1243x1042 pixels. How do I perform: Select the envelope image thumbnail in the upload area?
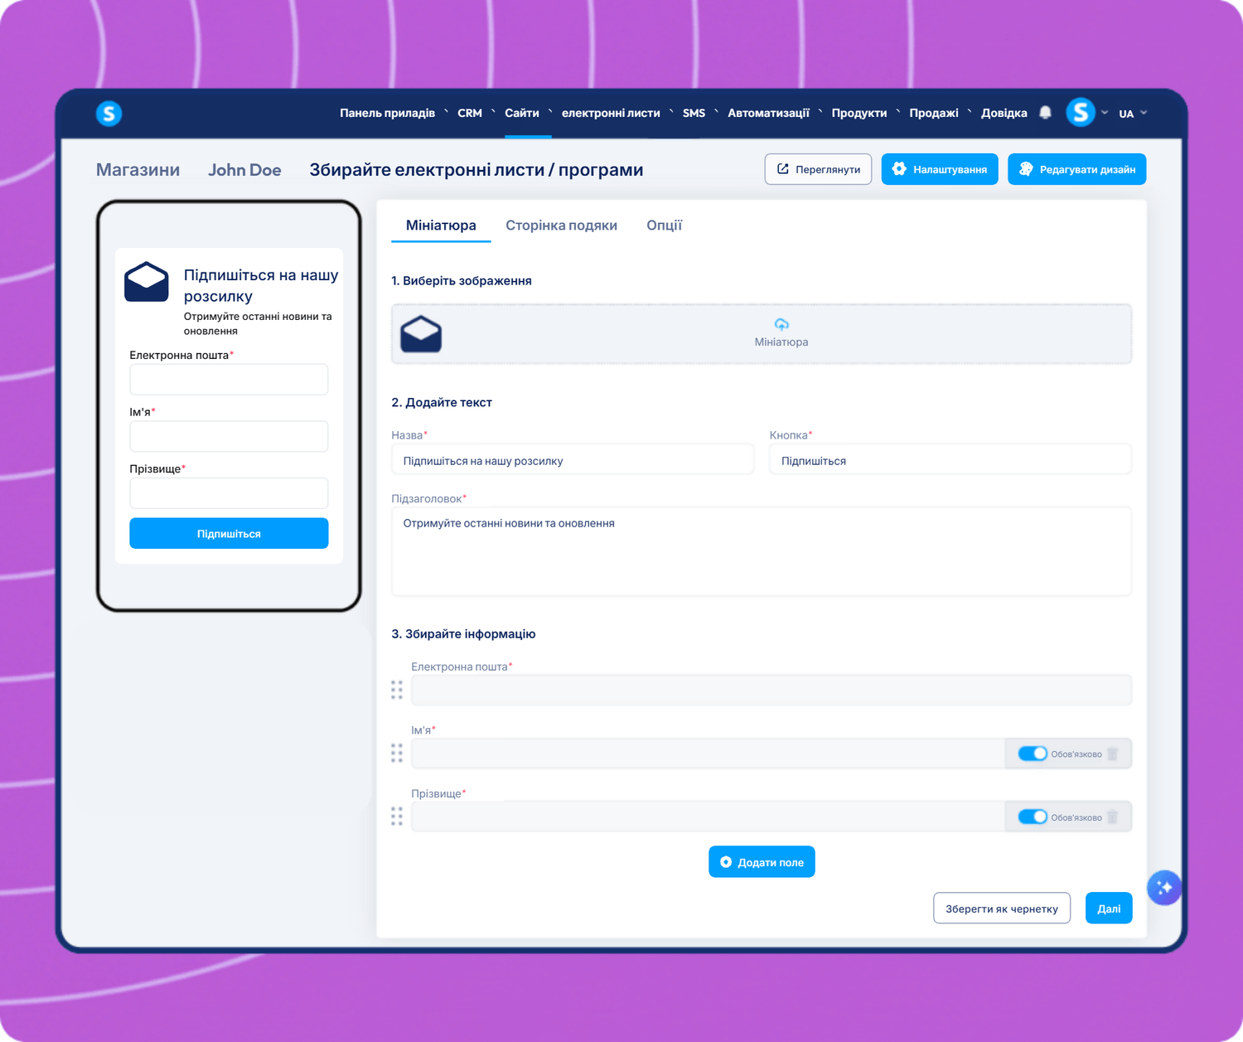(x=421, y=334)
